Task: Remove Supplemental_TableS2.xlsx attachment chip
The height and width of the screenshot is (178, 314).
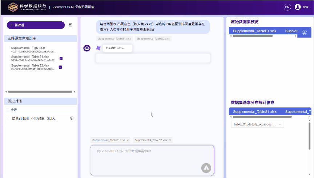Action: pyautogui.click(x=170, y=140)
